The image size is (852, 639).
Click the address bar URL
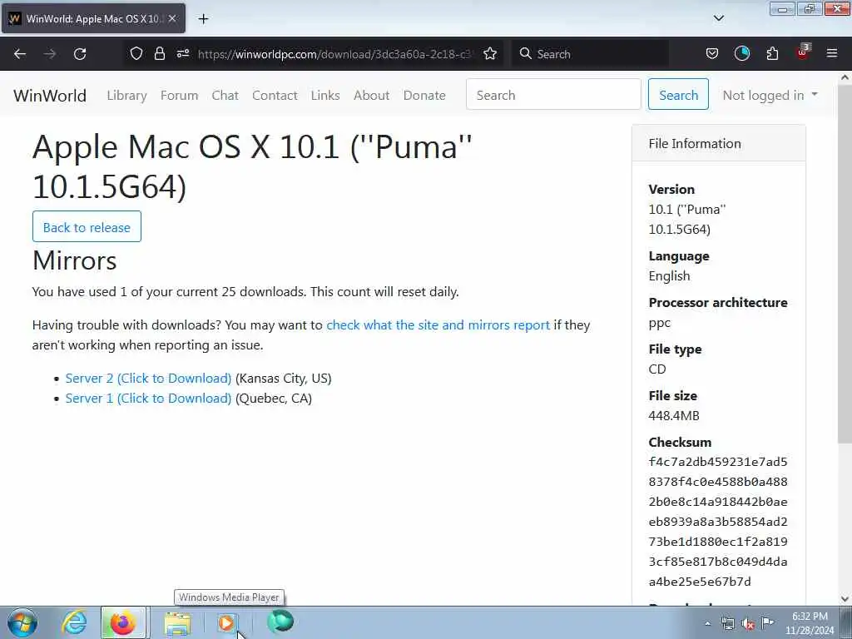click(336, 54)
